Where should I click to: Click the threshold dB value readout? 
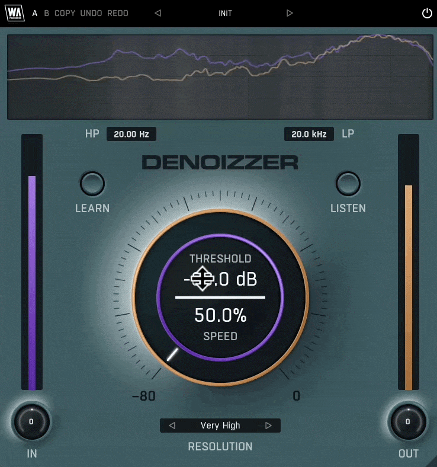(x=220, y=279)
